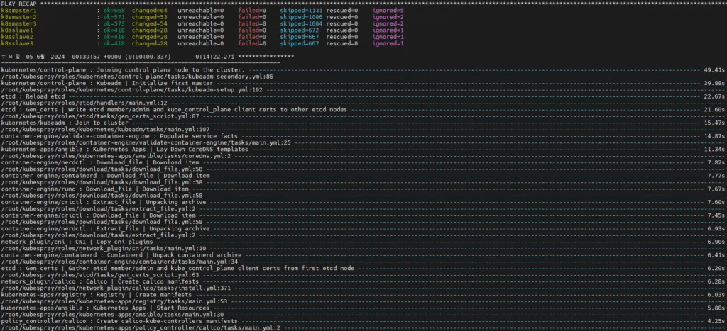This screenshot has height=331, width=727.
Task: Click the PLAY RECAP header text
Action: (19, 4)
